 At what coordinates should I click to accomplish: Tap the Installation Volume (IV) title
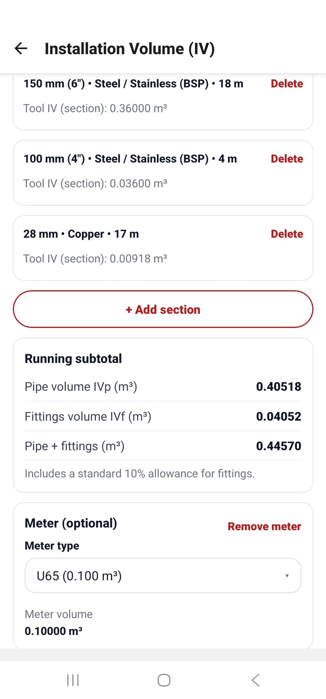[x=130, y=49]
